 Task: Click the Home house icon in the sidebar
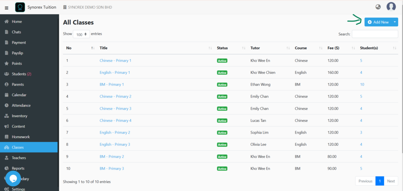click(x=7, y=22)
